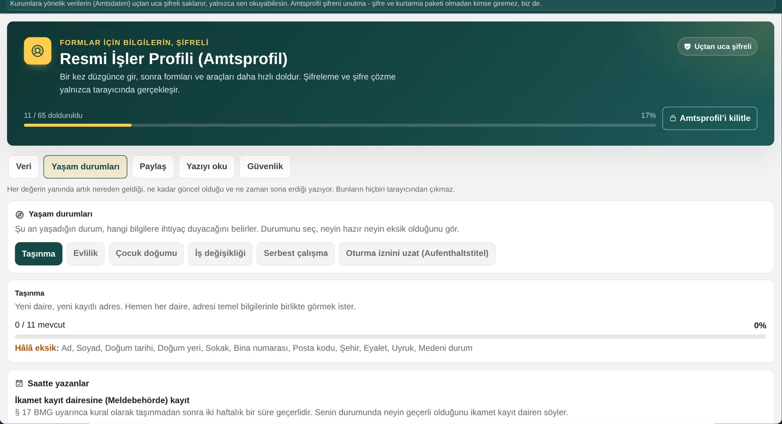
Task: Choose the Serbest çalışma chip
Action: [x=296, y=253]
